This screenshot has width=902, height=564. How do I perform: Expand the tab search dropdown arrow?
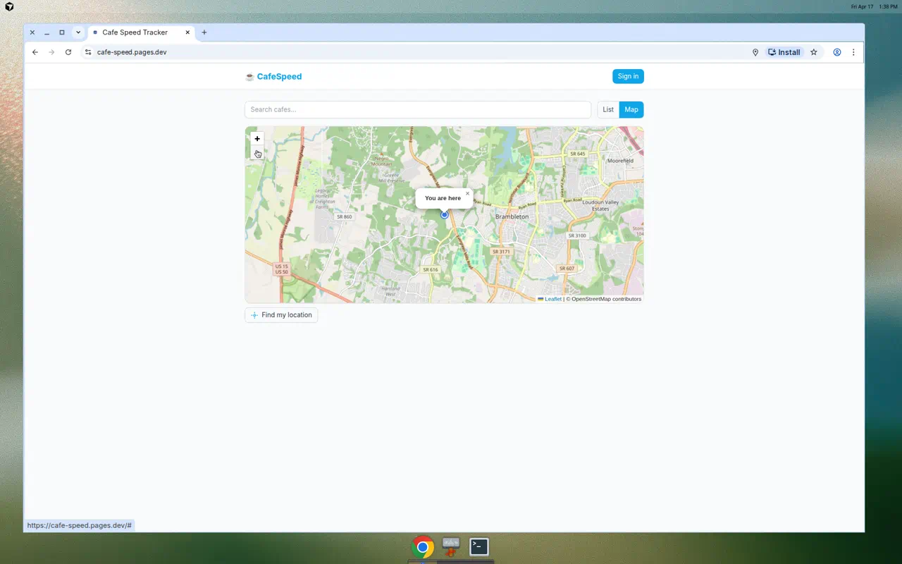pyautogui.click(x=78, y=32)
